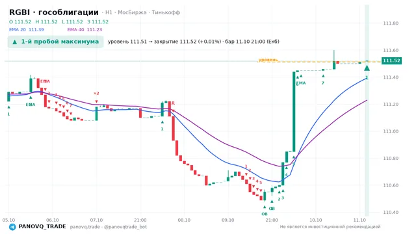
Task: Click the 07.10 date axis label
Action: pos(96,220)
